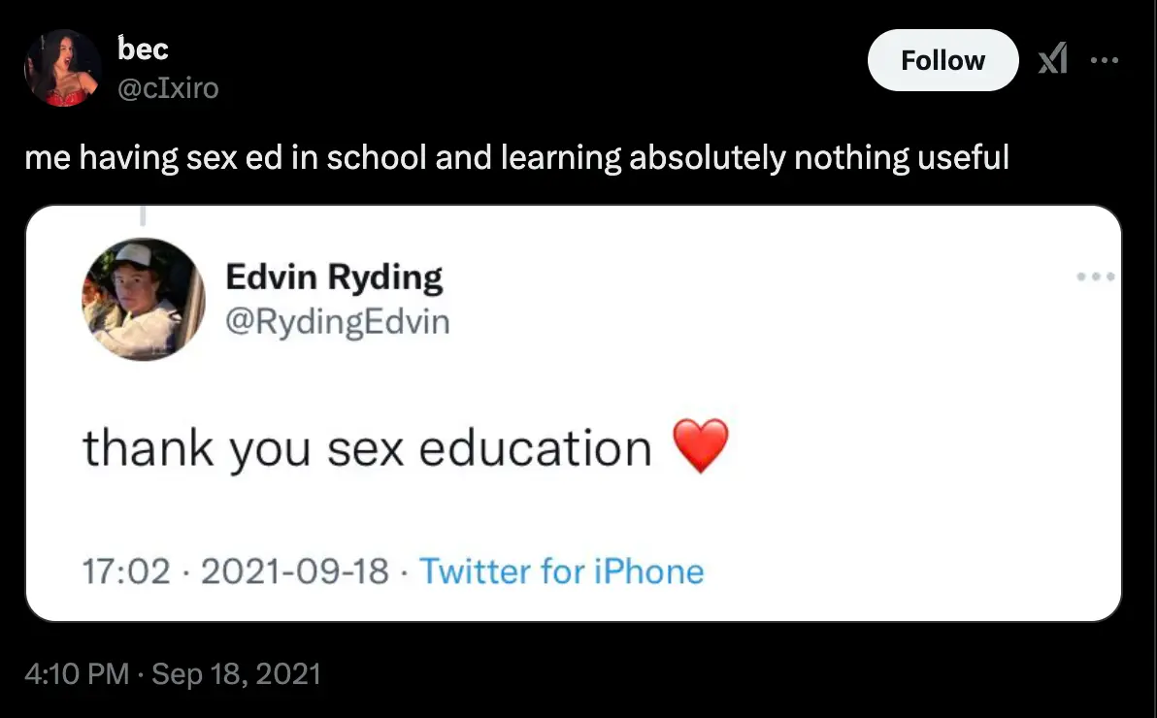
Task: Click the @RydingEdvin handle
Action: pos(338,320)
